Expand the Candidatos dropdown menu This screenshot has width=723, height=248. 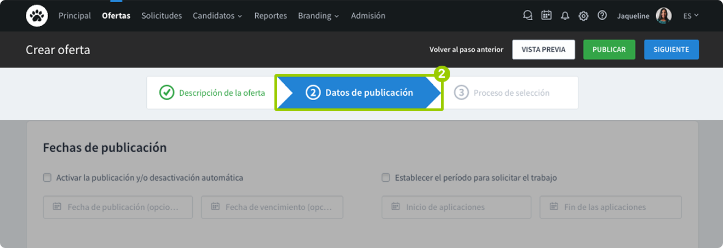pos(217,16)
